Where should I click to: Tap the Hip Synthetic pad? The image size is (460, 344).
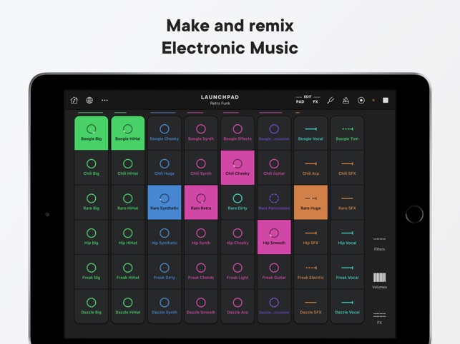coord(165,237)
